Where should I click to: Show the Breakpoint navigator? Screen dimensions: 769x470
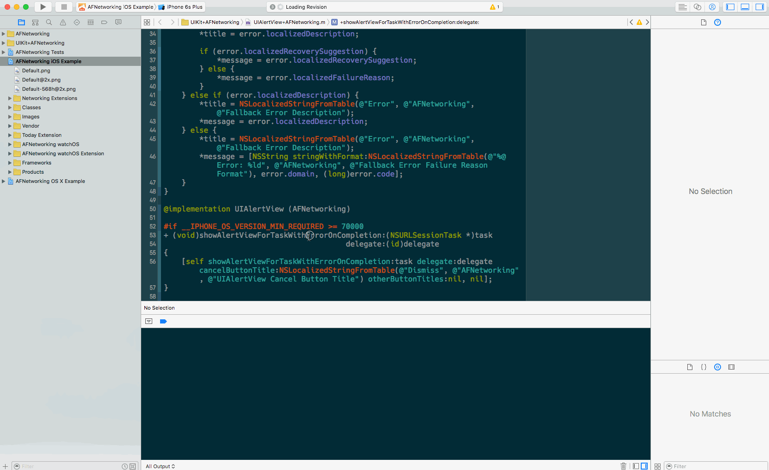pyautogui.click(x=104, y=22)
